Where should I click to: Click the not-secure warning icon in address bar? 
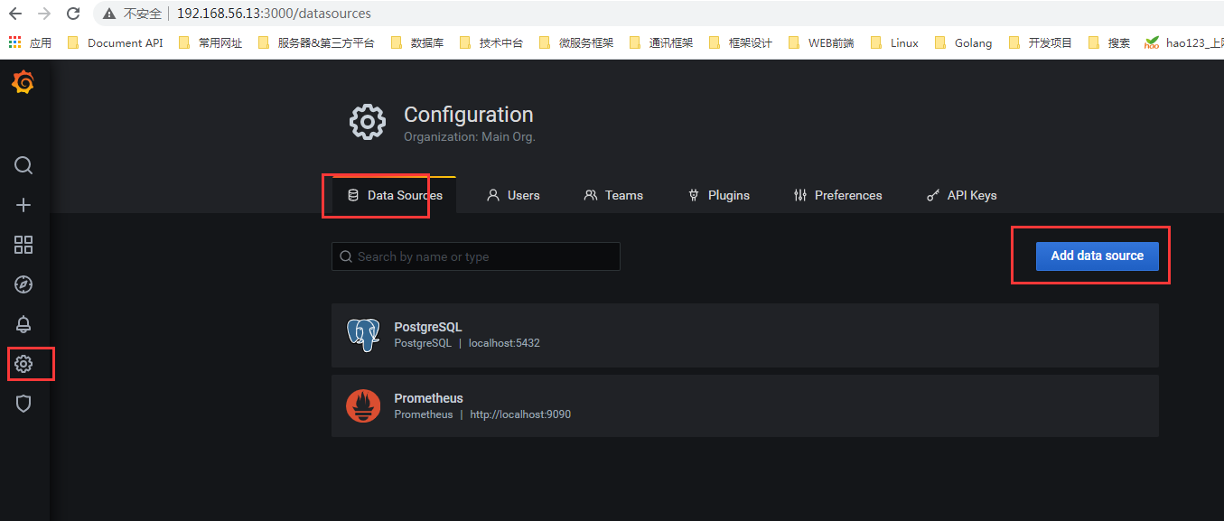[109, 14]
